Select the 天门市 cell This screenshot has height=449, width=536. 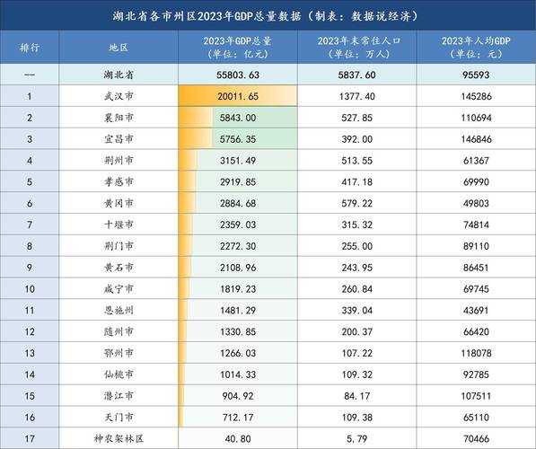[119, 418]
